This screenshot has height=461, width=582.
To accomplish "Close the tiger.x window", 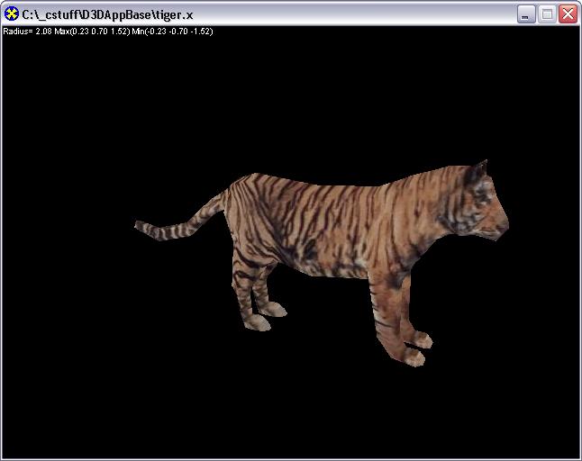I will pos(568,14).
